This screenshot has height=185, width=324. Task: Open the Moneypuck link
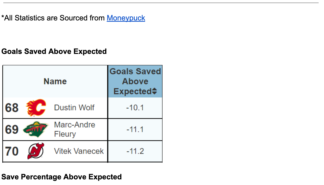pyautogui.click(x=126, y=18)
